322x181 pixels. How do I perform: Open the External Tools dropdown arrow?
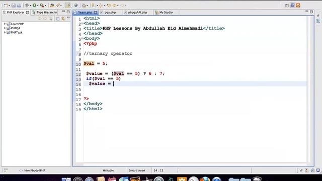point(45,6)
